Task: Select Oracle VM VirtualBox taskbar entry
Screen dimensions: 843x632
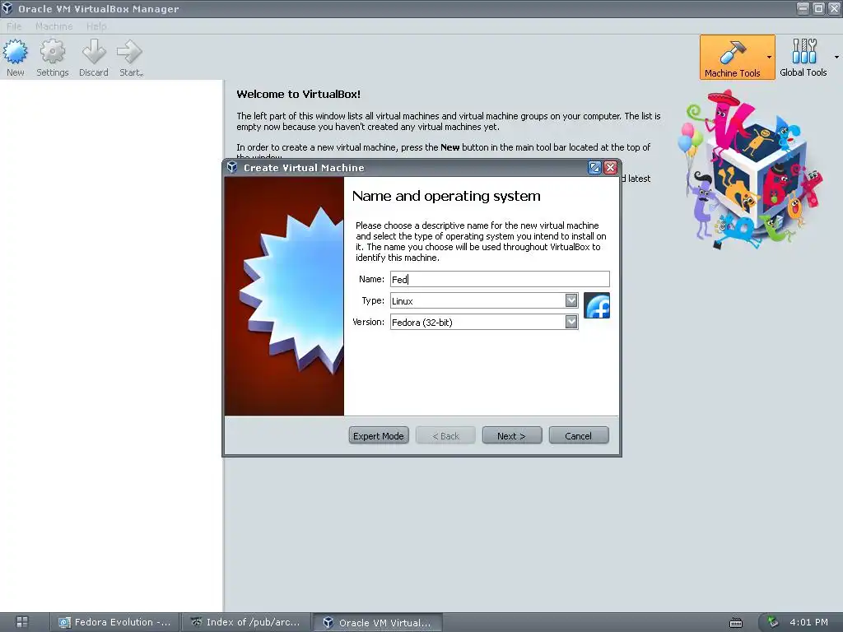Action: click(x=377, y=622)
